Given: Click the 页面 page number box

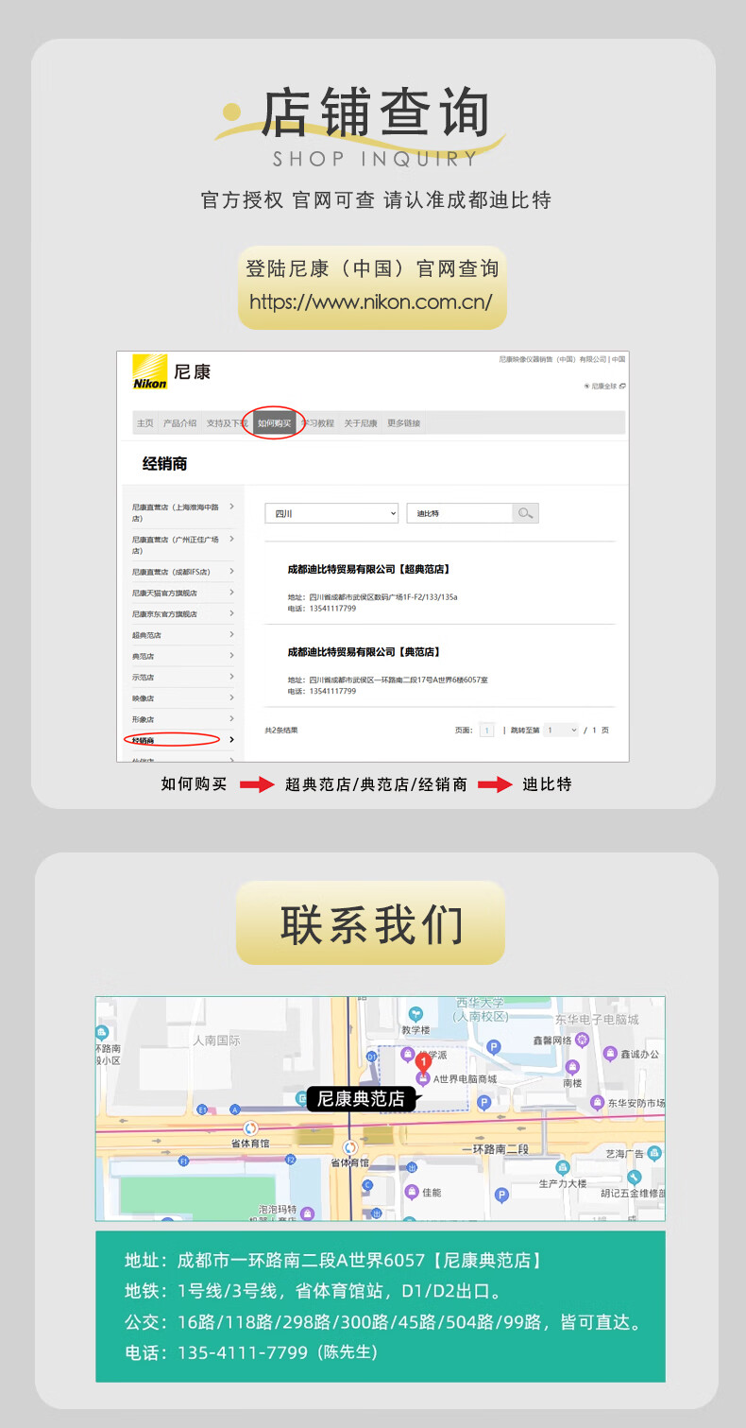Looking at the screenshot, I should (x=486, y=730).
